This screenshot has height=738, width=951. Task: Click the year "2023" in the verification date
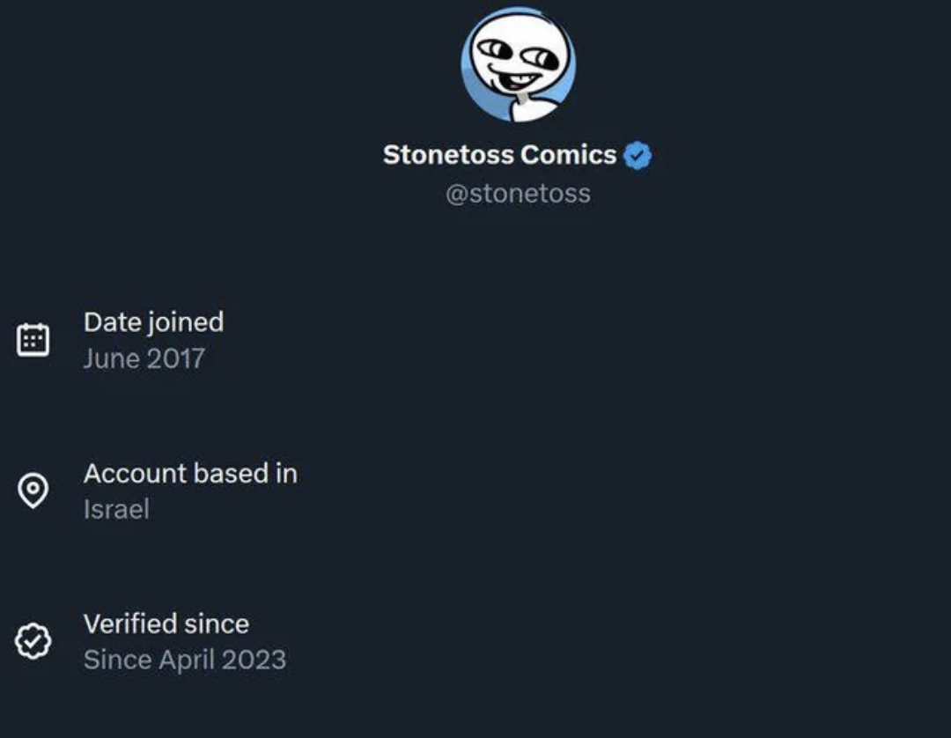[255, 660]
